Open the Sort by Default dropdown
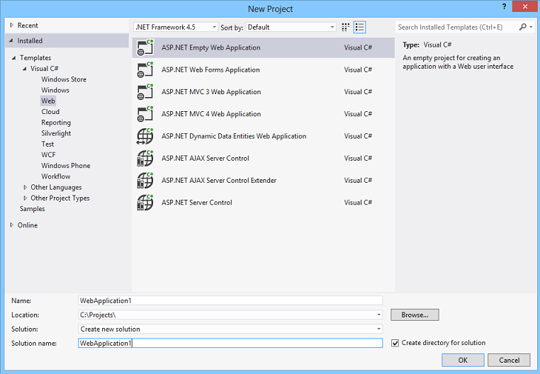The image size is (540, 374). tap(291, 27)
